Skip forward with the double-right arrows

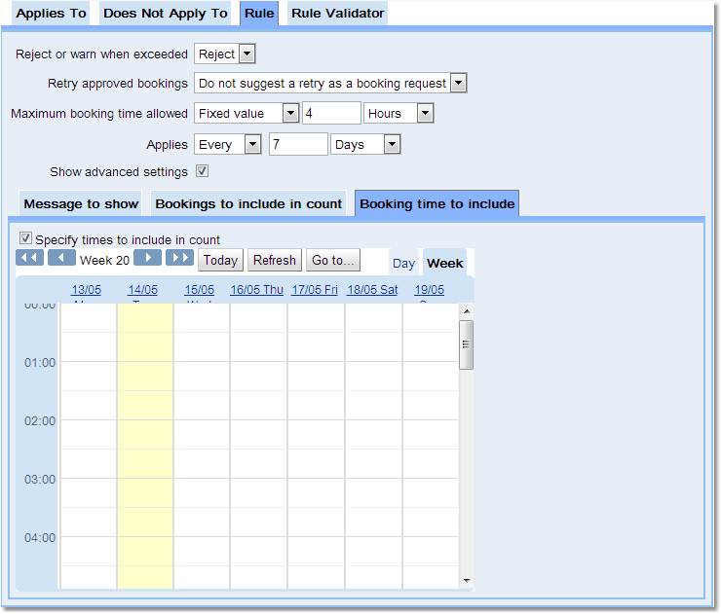pyautogui.click(x=179, y=258)
